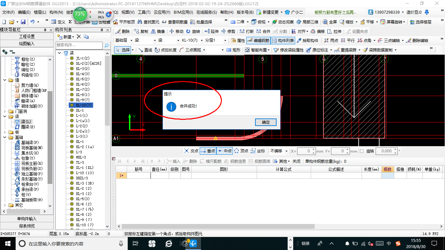Select KL-9(7) in component list

tap(82, 100)
